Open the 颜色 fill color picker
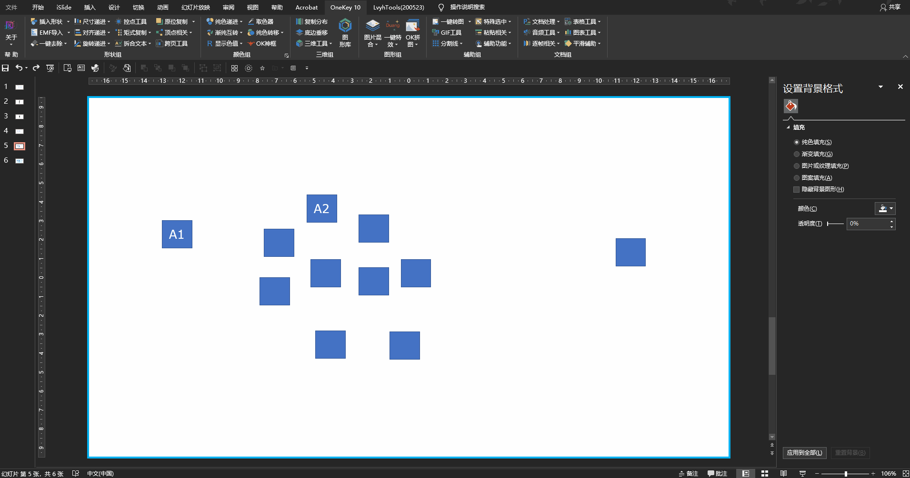Screen dimensions: 910x478 885,208
